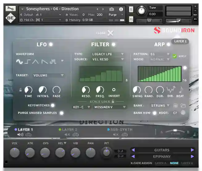Toggle the FILTER power button
202x171 pixels.
(114, 44)
